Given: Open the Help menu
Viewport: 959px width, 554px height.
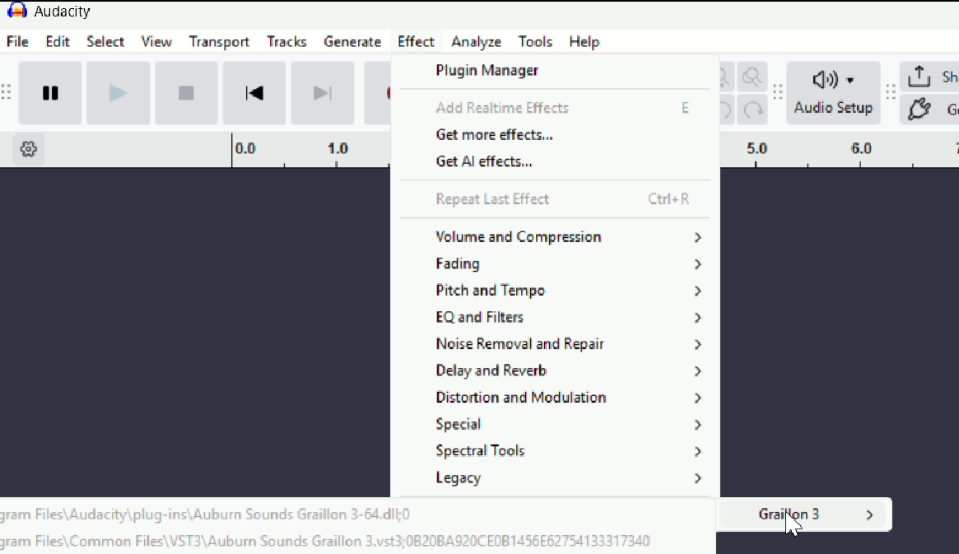Looking at the screenshot, I should tap(584, 42).
